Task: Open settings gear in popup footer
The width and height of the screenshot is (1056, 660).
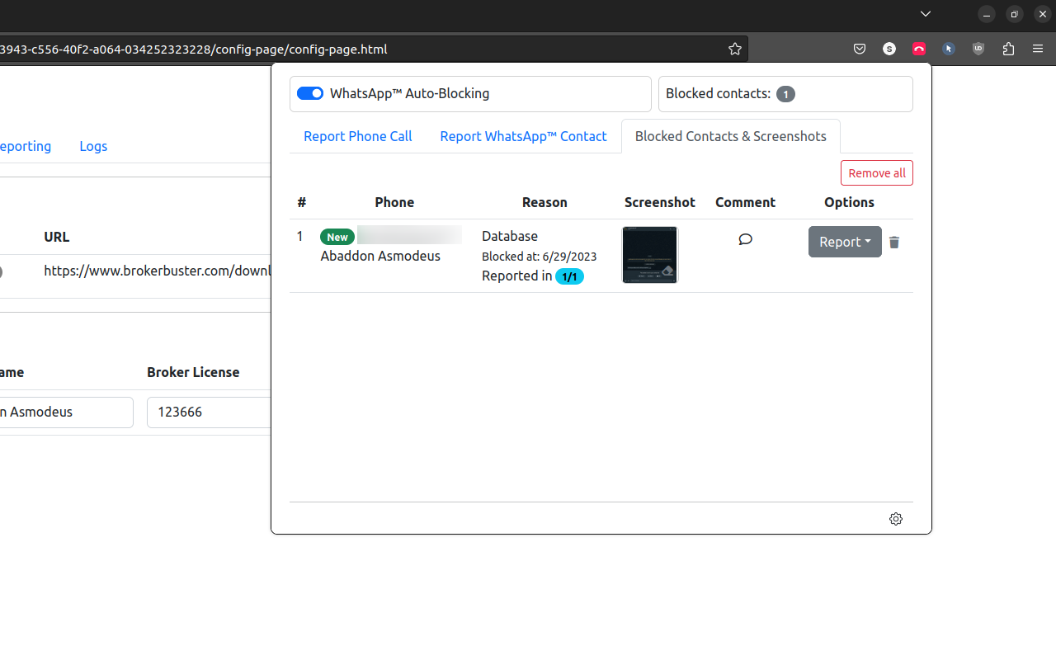Action: (896, 519)
